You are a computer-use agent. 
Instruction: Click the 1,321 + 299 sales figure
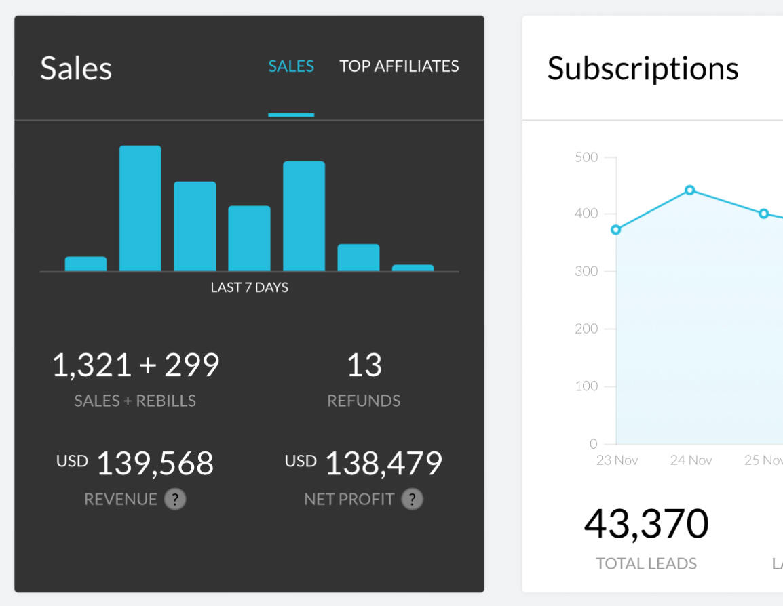[136, 365]
